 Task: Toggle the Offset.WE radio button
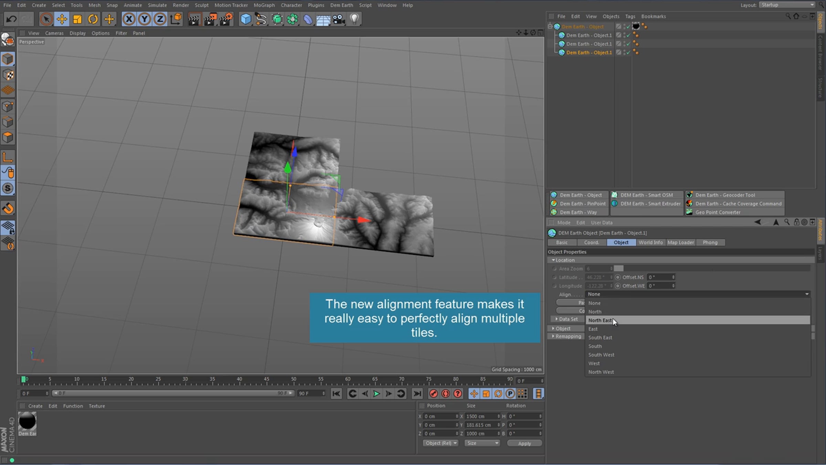[618, 286]
